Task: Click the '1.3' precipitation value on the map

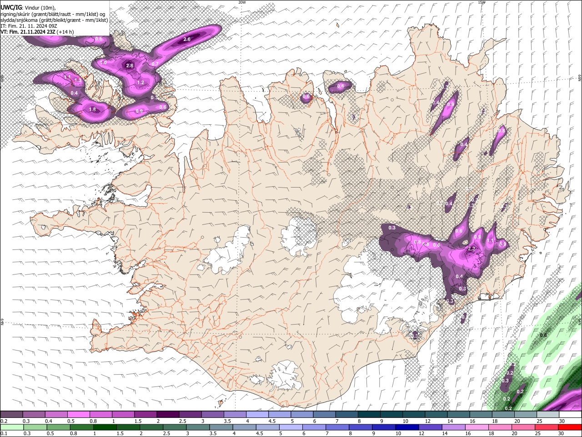Action: tap(78, 81)
